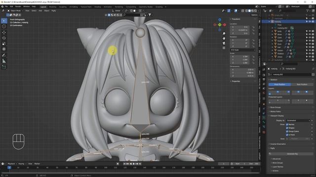Toggle the Names show checkbox

pos(287,124)
